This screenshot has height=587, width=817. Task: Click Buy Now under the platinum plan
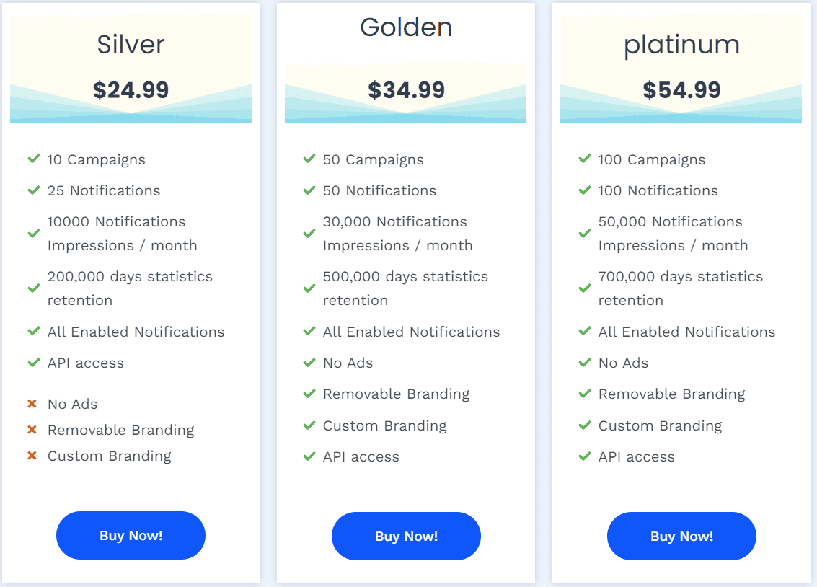pyautogui.click(x=681, y=536)
